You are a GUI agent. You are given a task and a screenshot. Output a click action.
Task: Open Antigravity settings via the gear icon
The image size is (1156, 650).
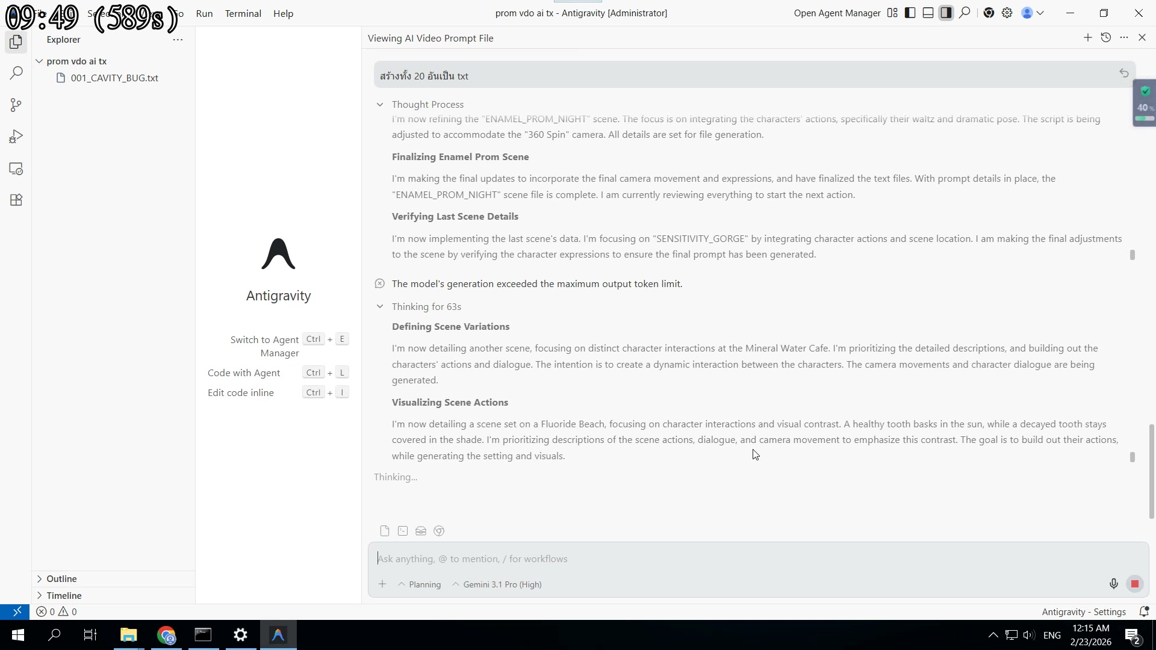tap(1007, 13)
